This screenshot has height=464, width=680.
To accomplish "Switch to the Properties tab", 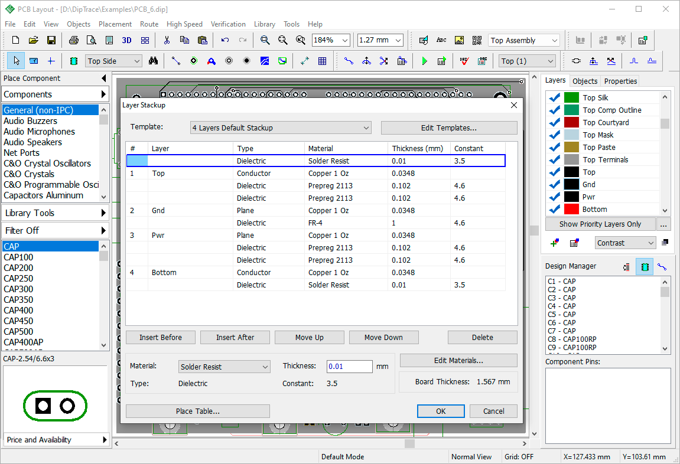I will pos(620,81).
